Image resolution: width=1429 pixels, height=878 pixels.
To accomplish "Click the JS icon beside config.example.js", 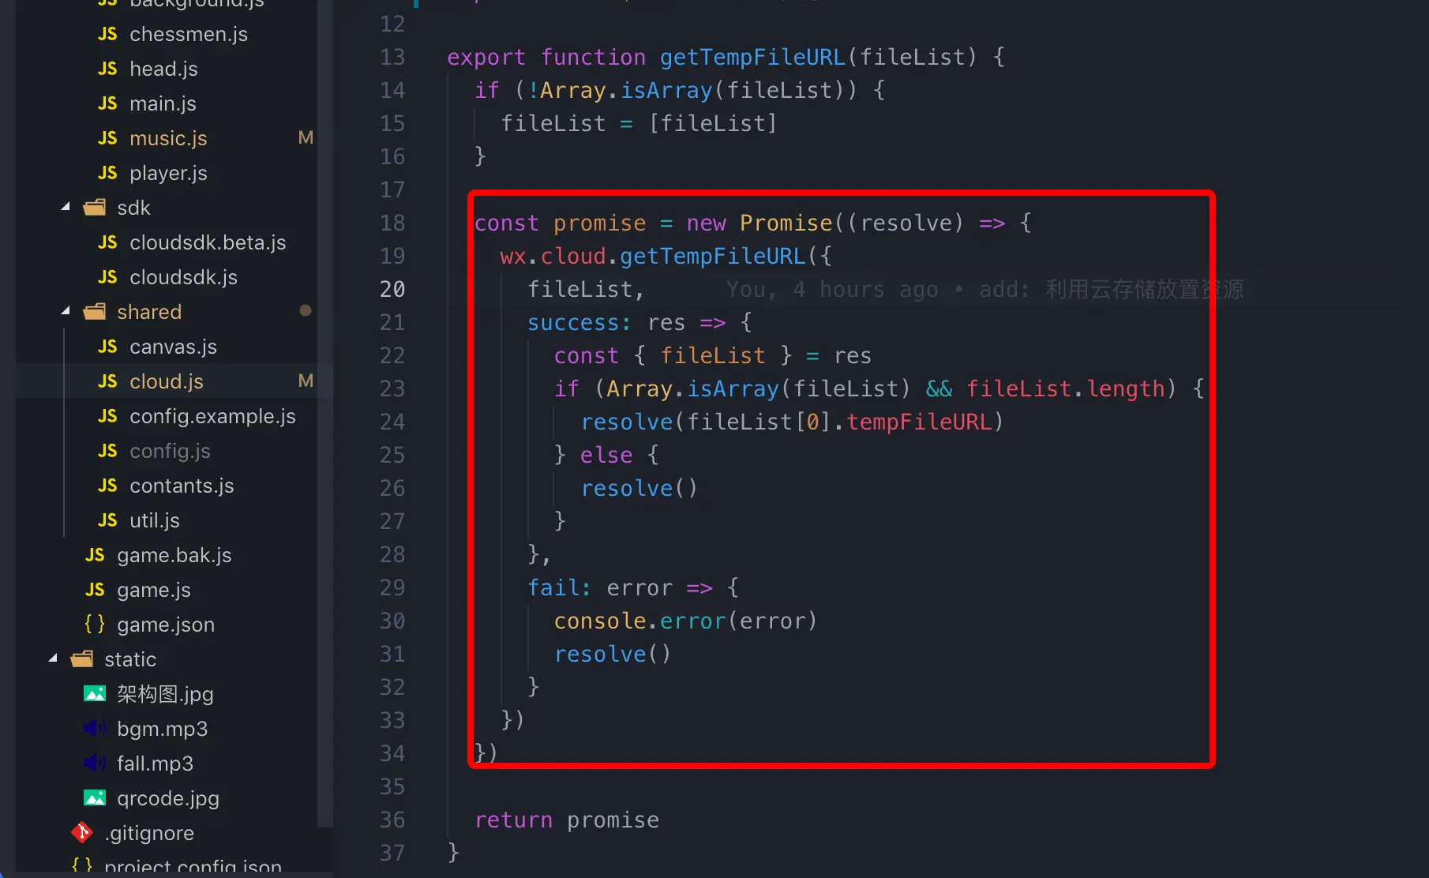I will (x=107, y=416).
